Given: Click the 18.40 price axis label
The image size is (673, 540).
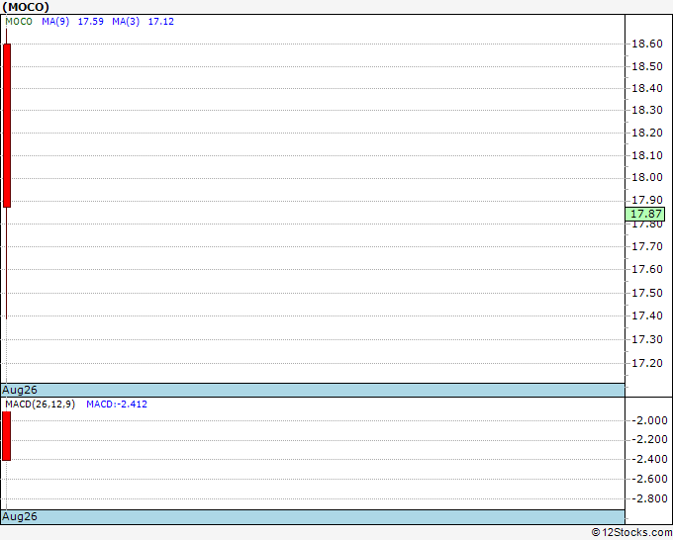Looking at the screenshot, I should 647,88.
